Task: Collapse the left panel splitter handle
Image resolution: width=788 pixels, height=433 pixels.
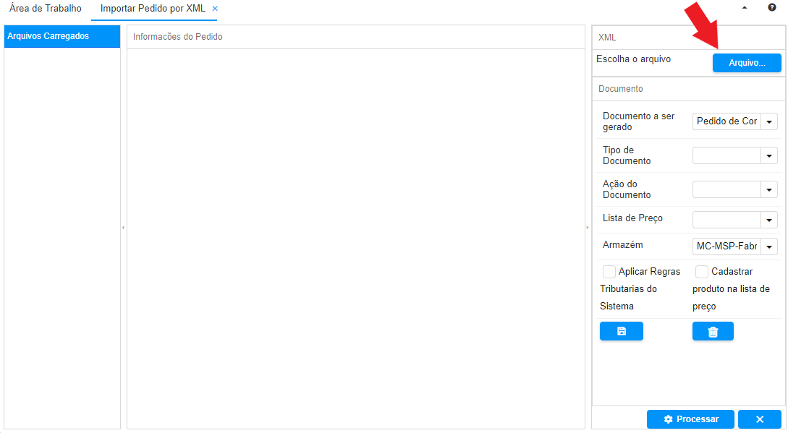Action: pos(123,228)
